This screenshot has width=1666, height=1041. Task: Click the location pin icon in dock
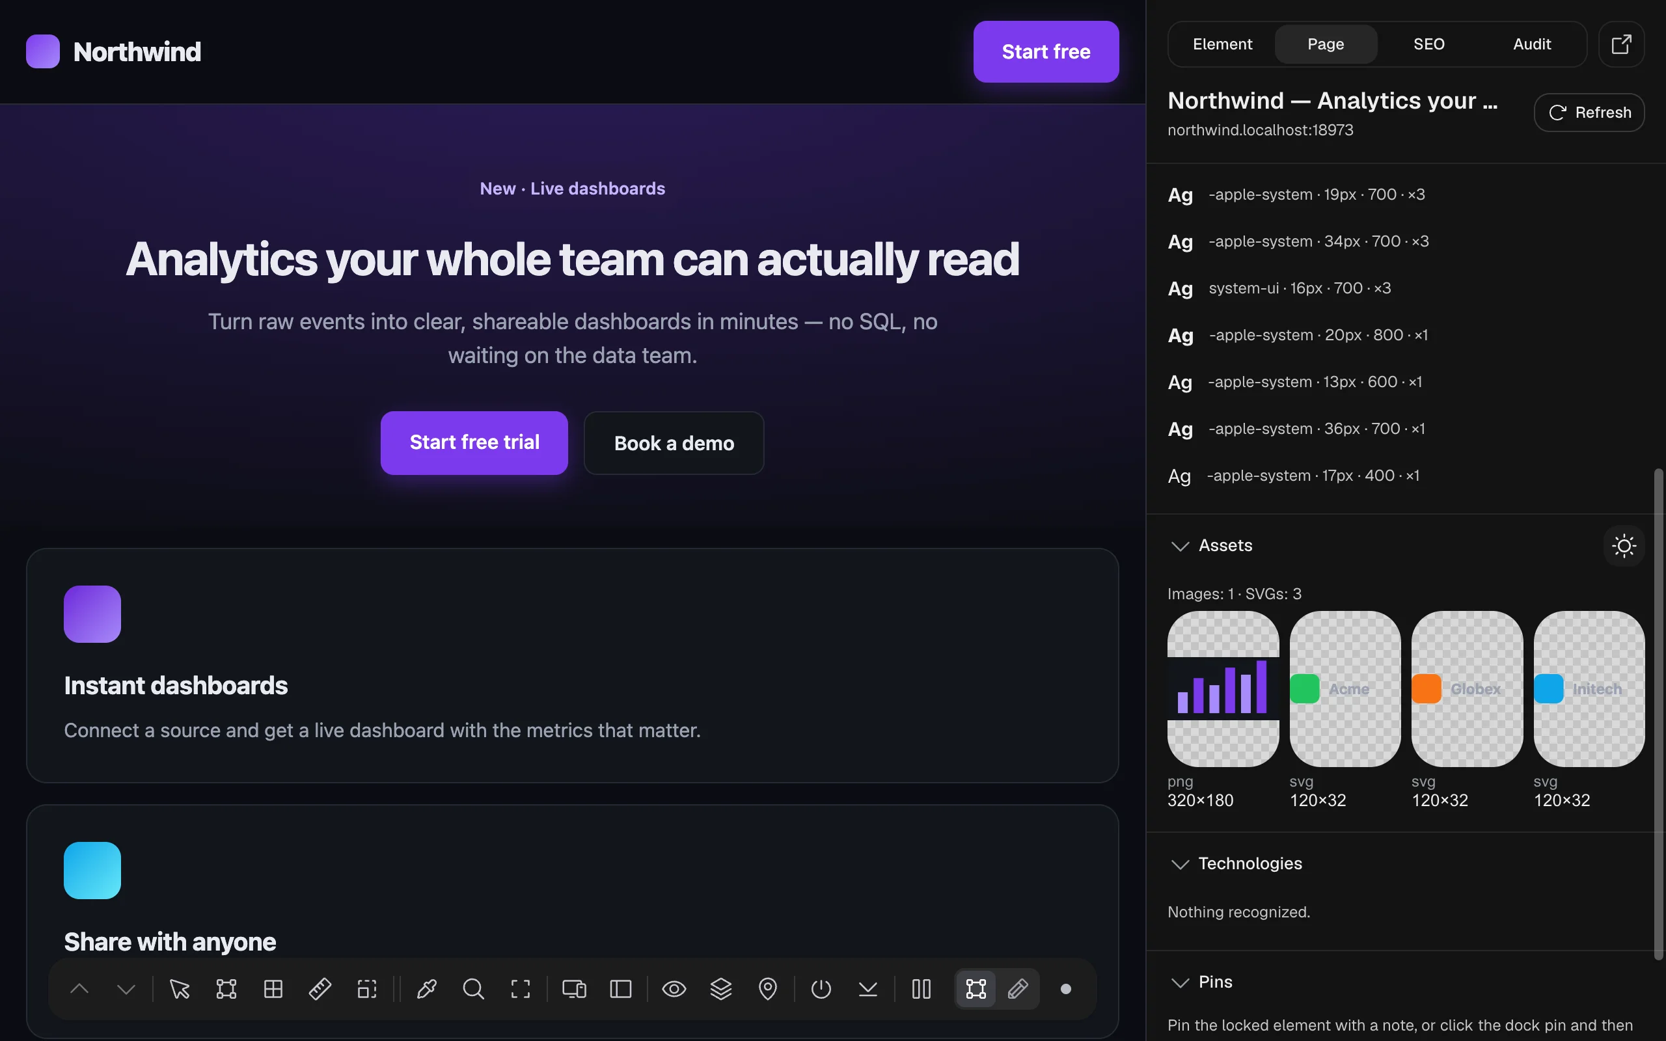pyautogui.click(x=768, y=990)
